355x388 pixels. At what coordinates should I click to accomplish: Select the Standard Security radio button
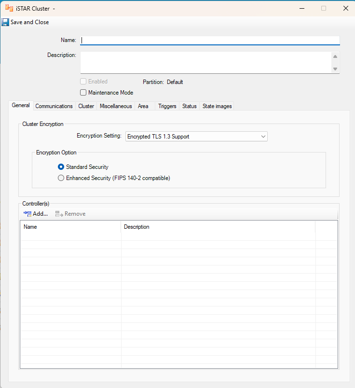click(x=61, y=167)
